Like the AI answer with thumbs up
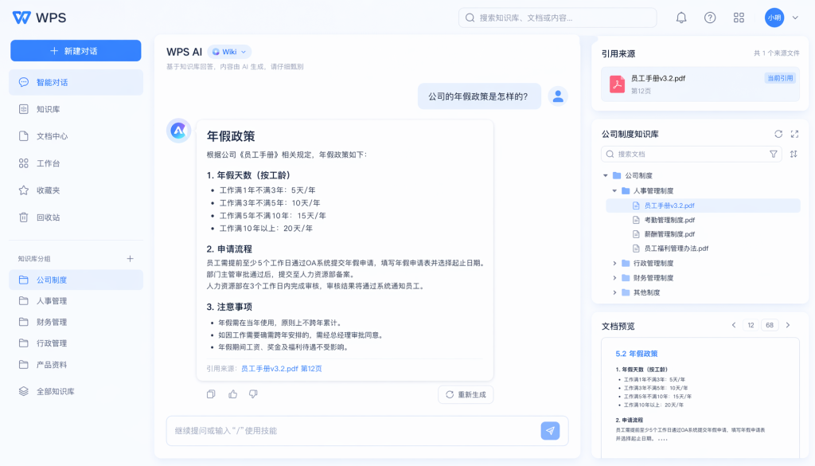Image resolution: width=815 pixels, height=466 pixels. [x=232, y=394]
